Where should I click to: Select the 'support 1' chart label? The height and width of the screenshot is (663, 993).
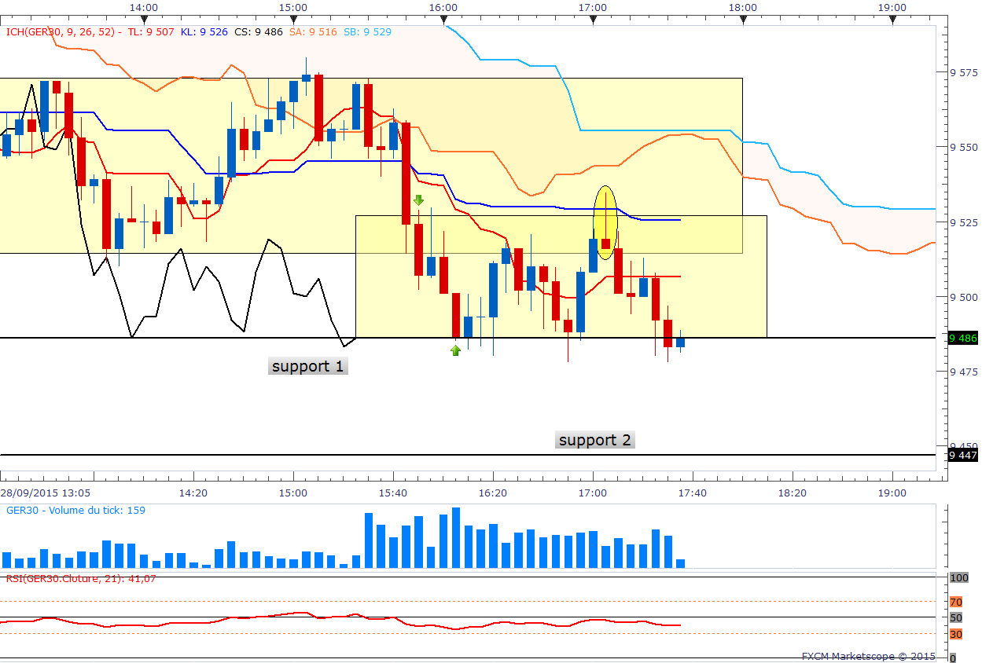click(x=307, y=366)
